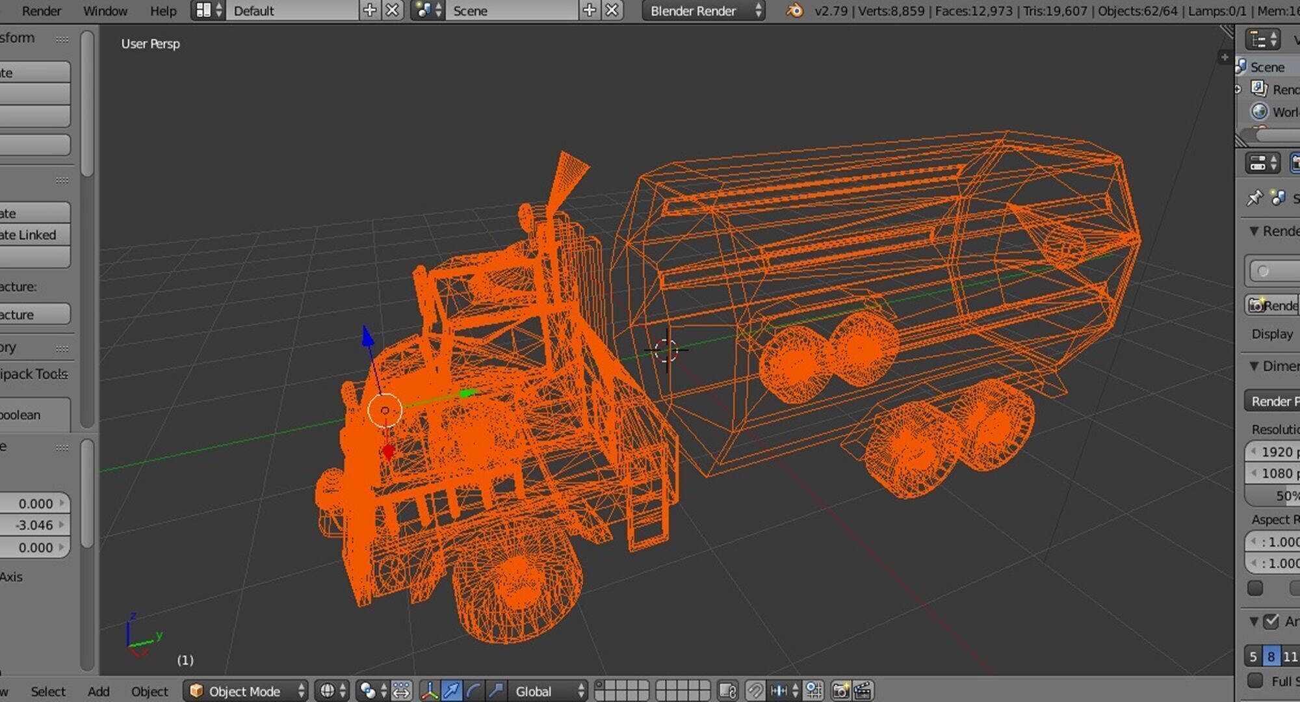
Task: Select the first layer in second layer group
Action: tap(662, 686)
